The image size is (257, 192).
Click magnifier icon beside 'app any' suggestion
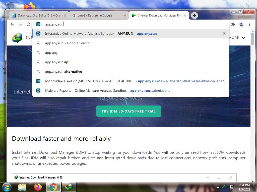coord(38,52)
